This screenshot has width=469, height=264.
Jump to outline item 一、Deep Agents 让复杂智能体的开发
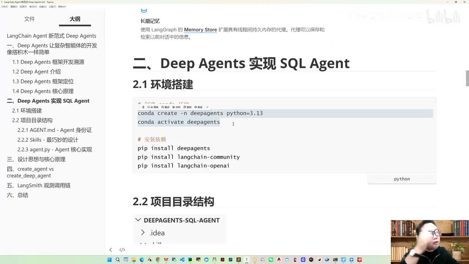click(x=52, y=49)
